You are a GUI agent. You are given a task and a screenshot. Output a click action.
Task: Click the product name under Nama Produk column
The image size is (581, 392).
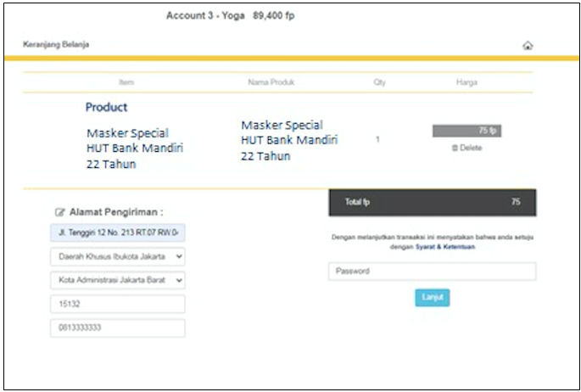(x=289, y=140)
